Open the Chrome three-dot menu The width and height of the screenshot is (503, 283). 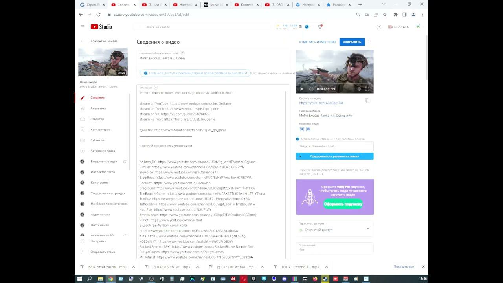[422, 15]
